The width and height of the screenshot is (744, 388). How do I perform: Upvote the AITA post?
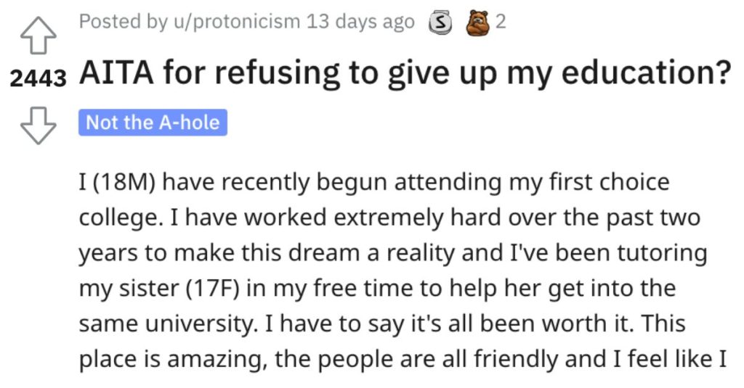coord(38,36)
